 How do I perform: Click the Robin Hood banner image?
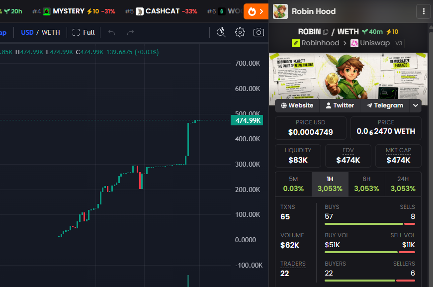click(x=348, y=76)
